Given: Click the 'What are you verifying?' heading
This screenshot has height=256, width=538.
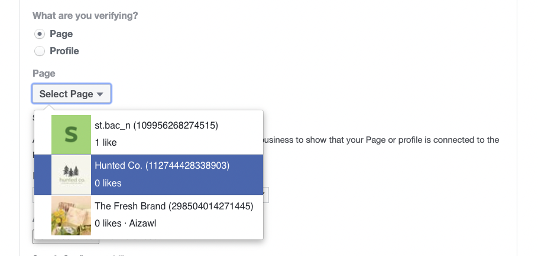Looking at the screenshot, I should [x=85, y=15].
